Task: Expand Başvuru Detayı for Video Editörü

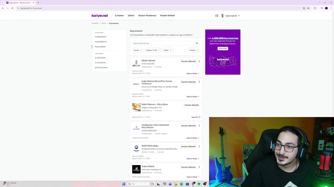Action: [x=193, y=177]
